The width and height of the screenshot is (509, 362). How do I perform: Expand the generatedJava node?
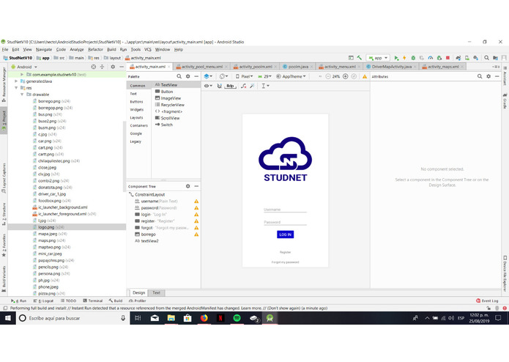16,81
